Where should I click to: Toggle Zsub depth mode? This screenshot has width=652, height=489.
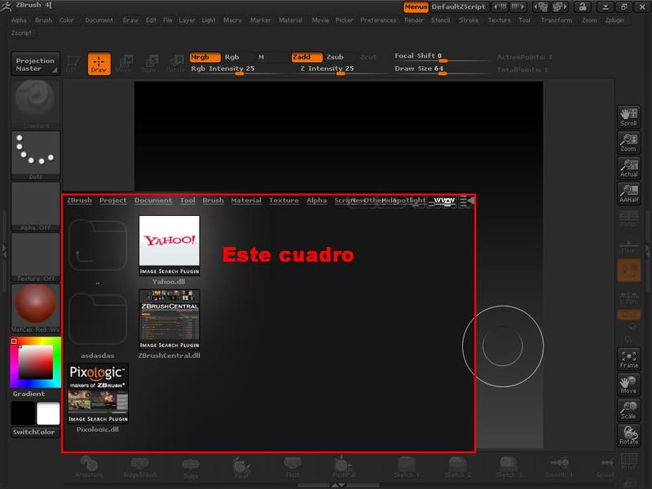[335, 57]
